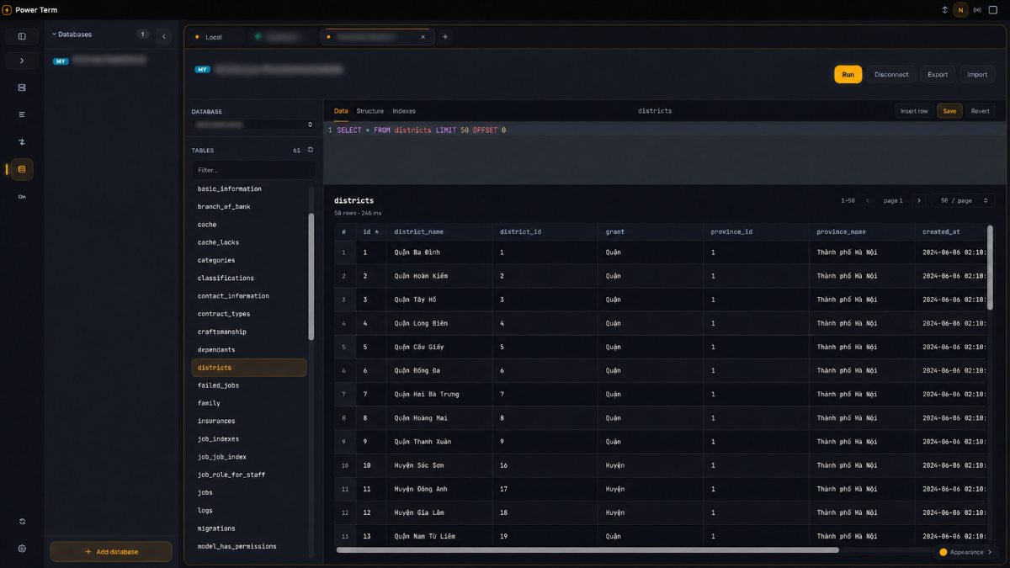Open the failed_jobs table
The width and height of the screenshot is (1010, 568).
249,385
